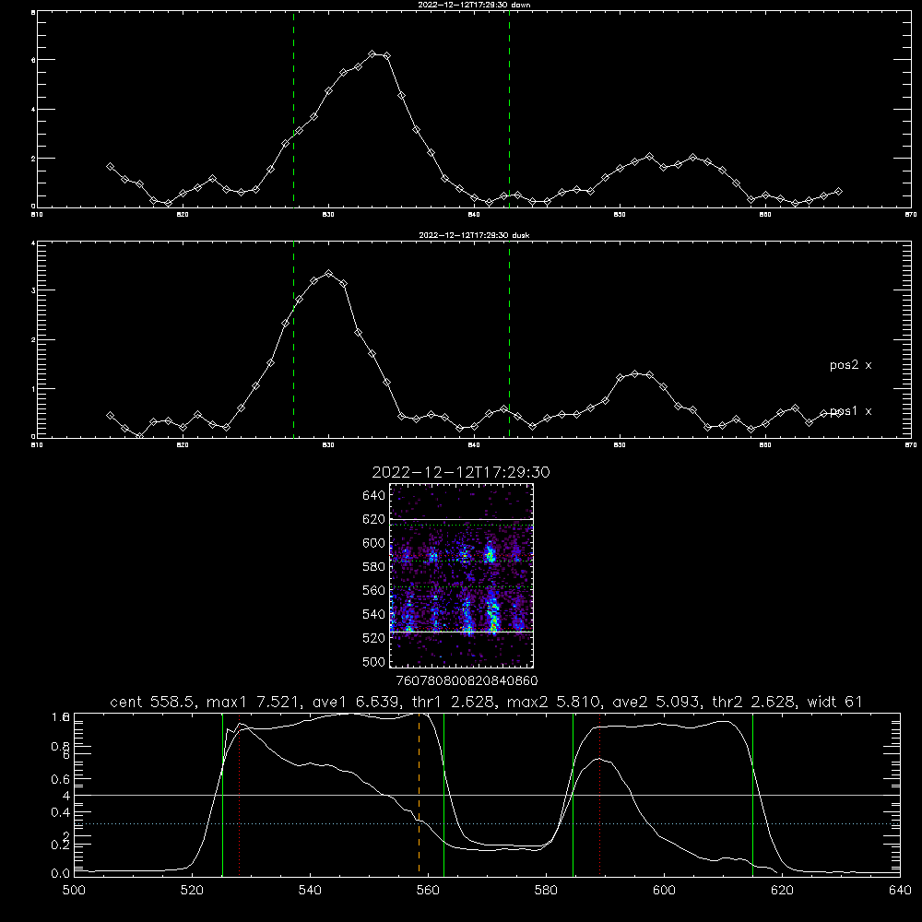
Task: Click the bottom plot x-axis label 560
Action: click(x=428, y=891)
